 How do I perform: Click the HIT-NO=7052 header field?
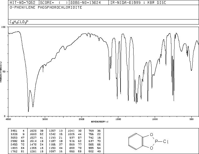coord(24,3)
